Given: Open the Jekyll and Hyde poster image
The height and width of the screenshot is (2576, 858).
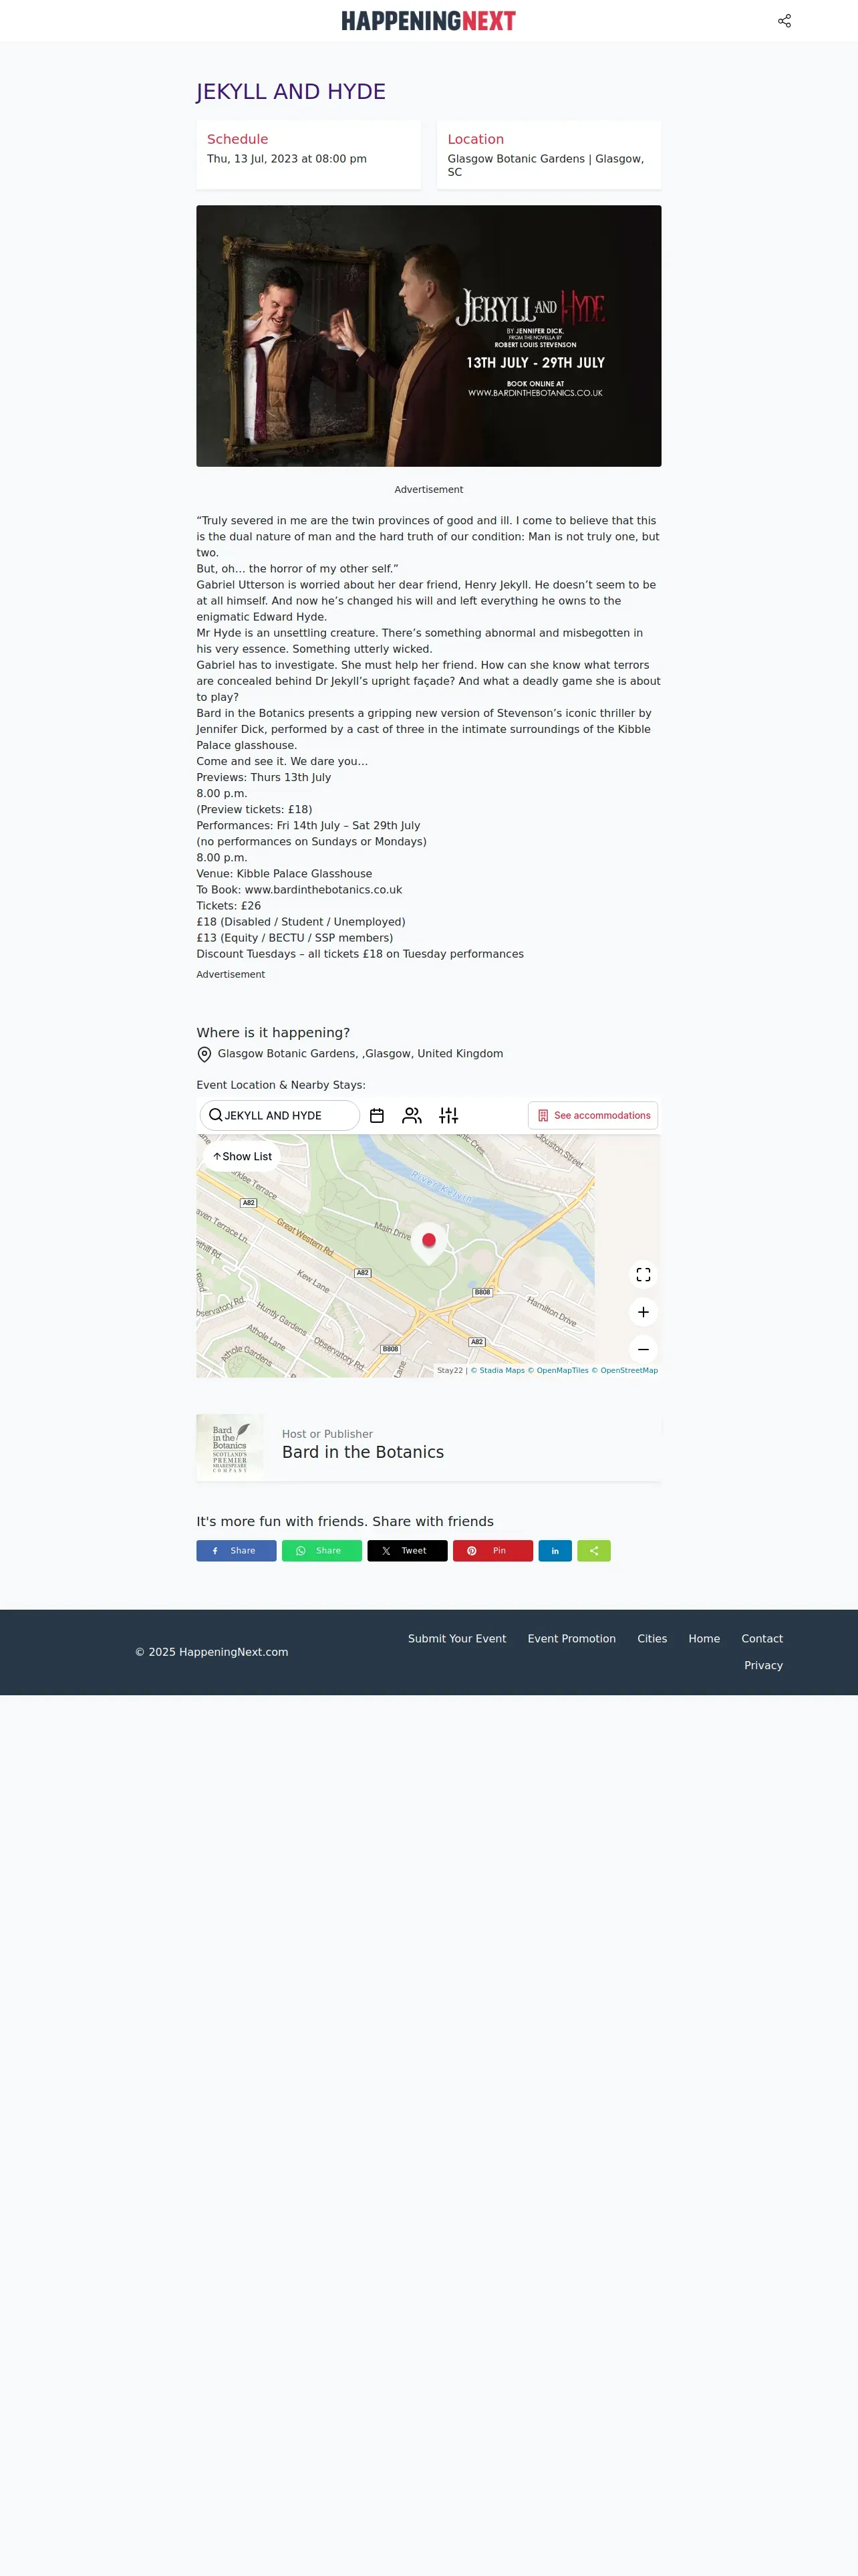Looking at the screenshot, I should pos(428,336).
